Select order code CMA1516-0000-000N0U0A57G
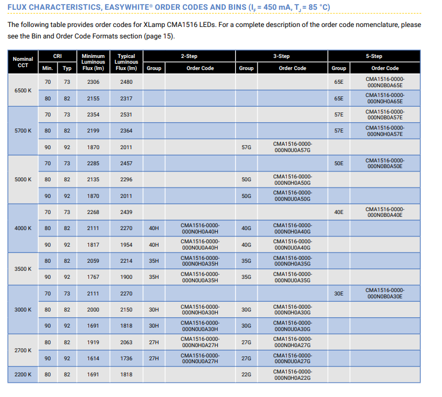Screen dimensions: 442x397 293,147
